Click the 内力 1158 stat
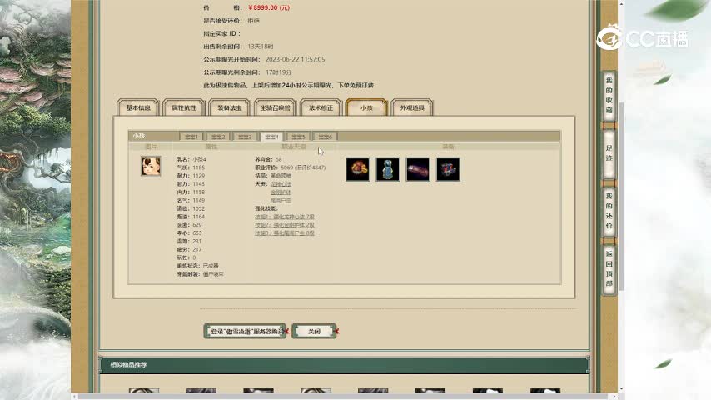 [199, 192]
